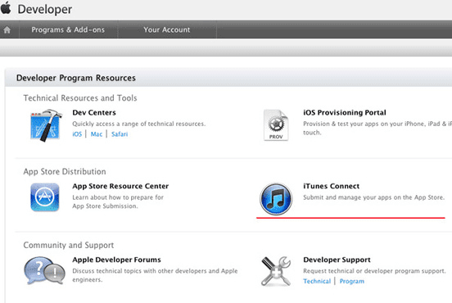This screenshot has width=452, height=303.
Task: Open the Developer Support tools icon
Action: coord(276,271)
